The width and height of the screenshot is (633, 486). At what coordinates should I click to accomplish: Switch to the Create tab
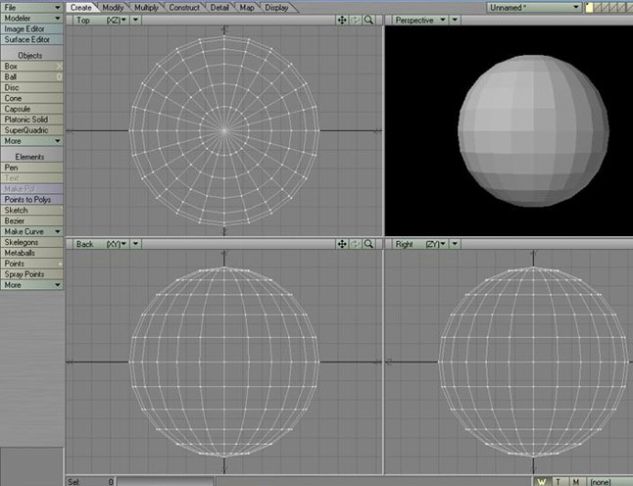point(81,7)
